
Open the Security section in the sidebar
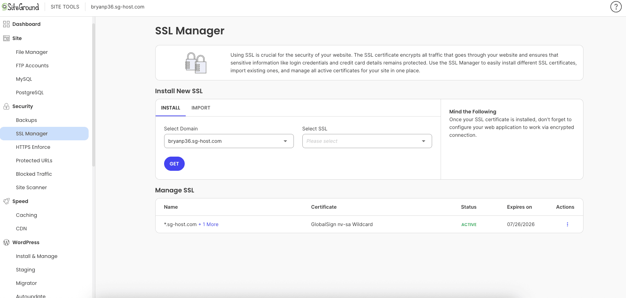23,106
